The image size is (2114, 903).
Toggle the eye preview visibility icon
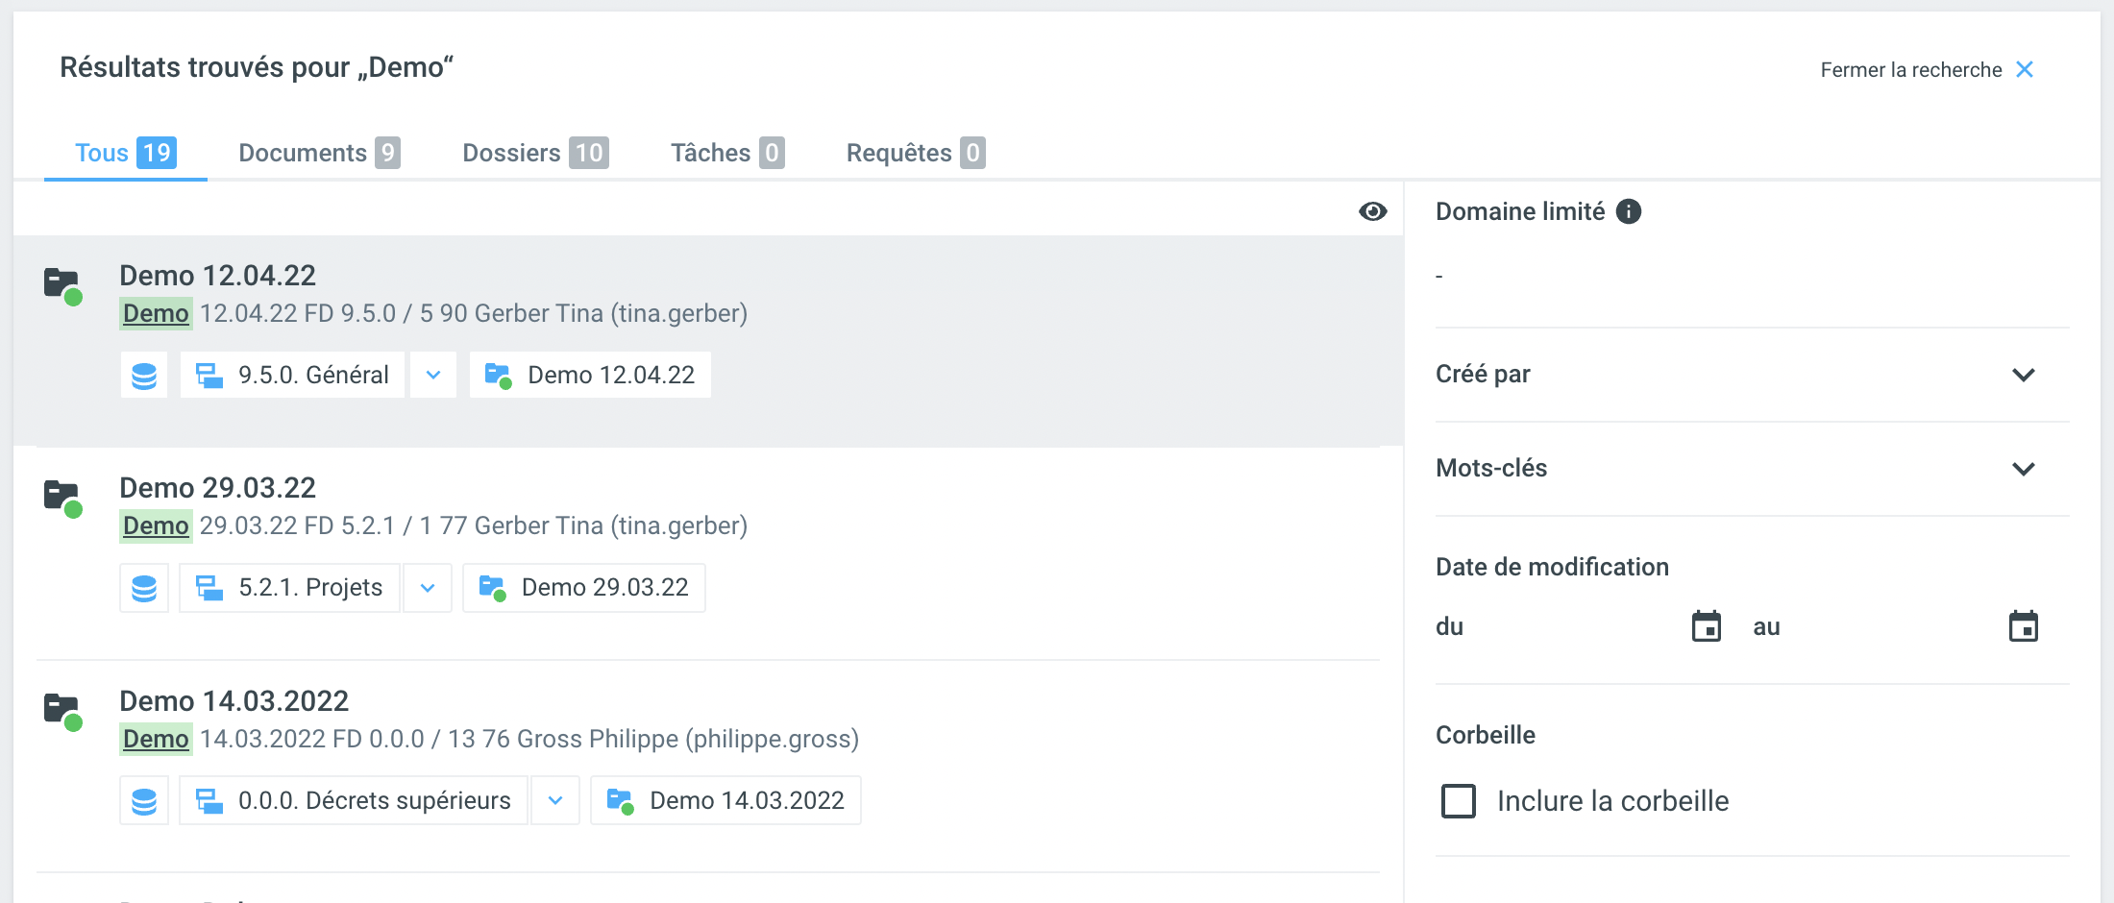coord(1372,211)
